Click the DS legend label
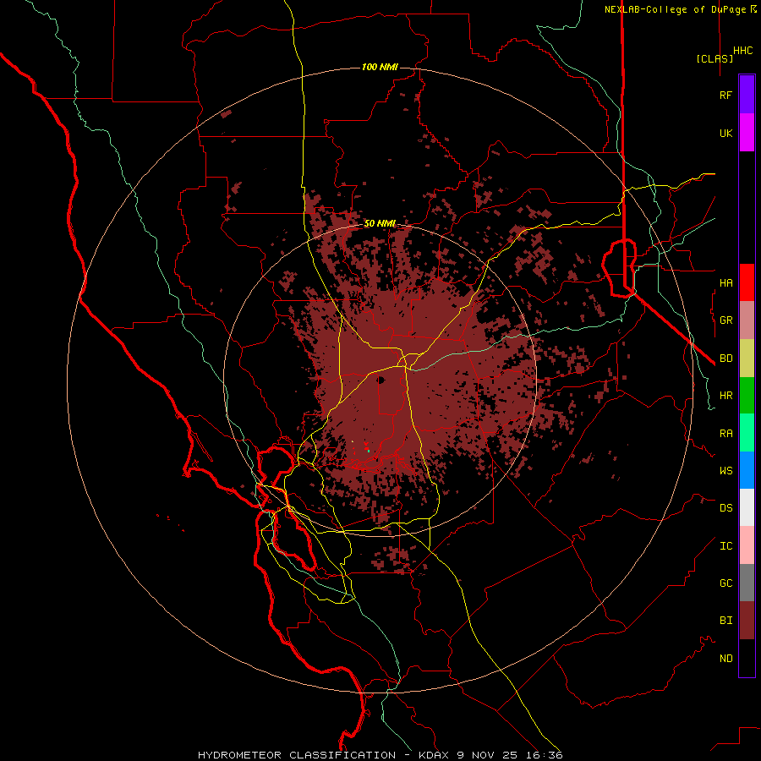This screenshot has height=761, width=761. point(725,508)
